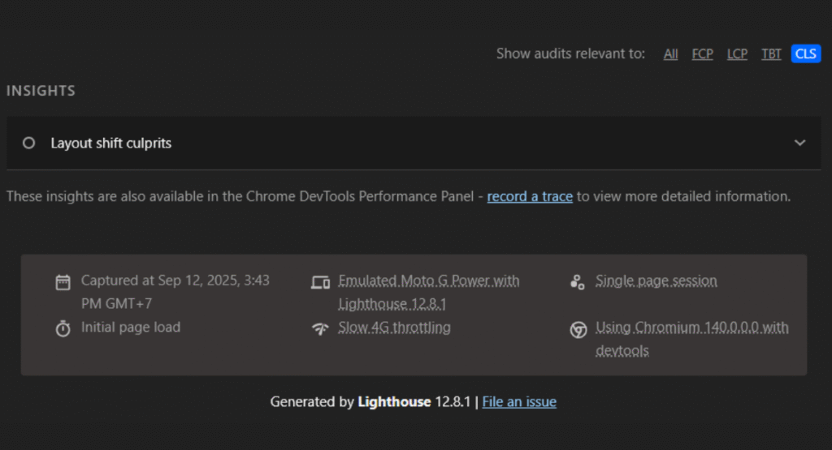Click the device icon beside Emulated Moto G Power
The width and height of the screenshot is (832, 450).
coord(320,282)
